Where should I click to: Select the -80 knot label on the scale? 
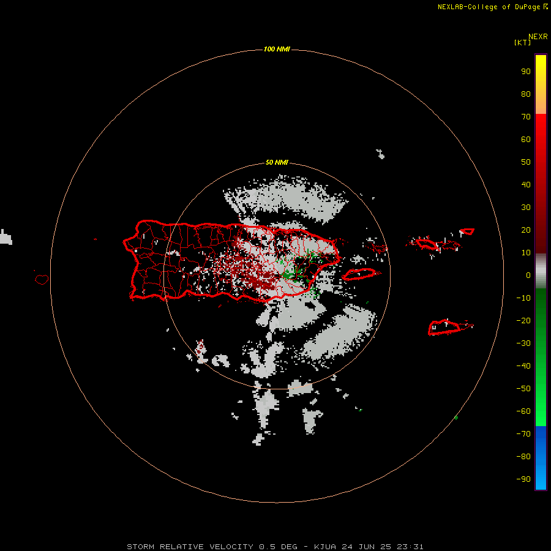click(523, 457)
